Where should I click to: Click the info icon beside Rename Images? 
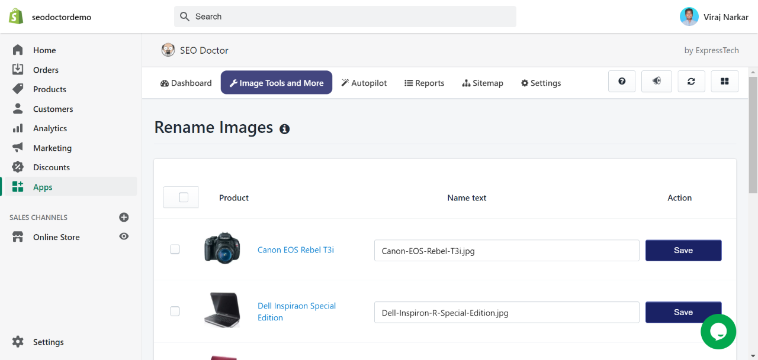(285, 129)
